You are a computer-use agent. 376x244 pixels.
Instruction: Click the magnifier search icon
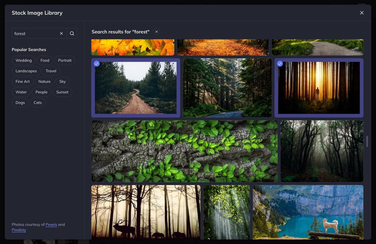pos(72,33)
